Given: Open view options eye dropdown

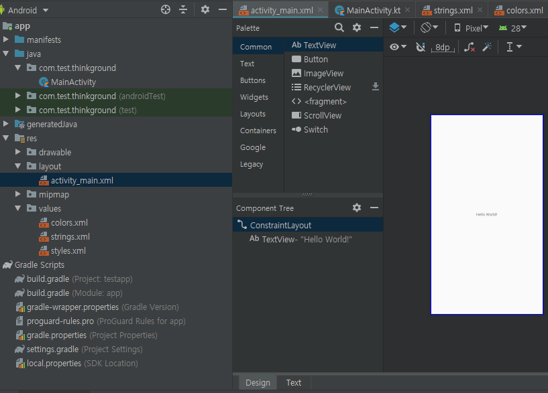Looking at the screenshot, I should pyautogui.click(x=398, y=47).
